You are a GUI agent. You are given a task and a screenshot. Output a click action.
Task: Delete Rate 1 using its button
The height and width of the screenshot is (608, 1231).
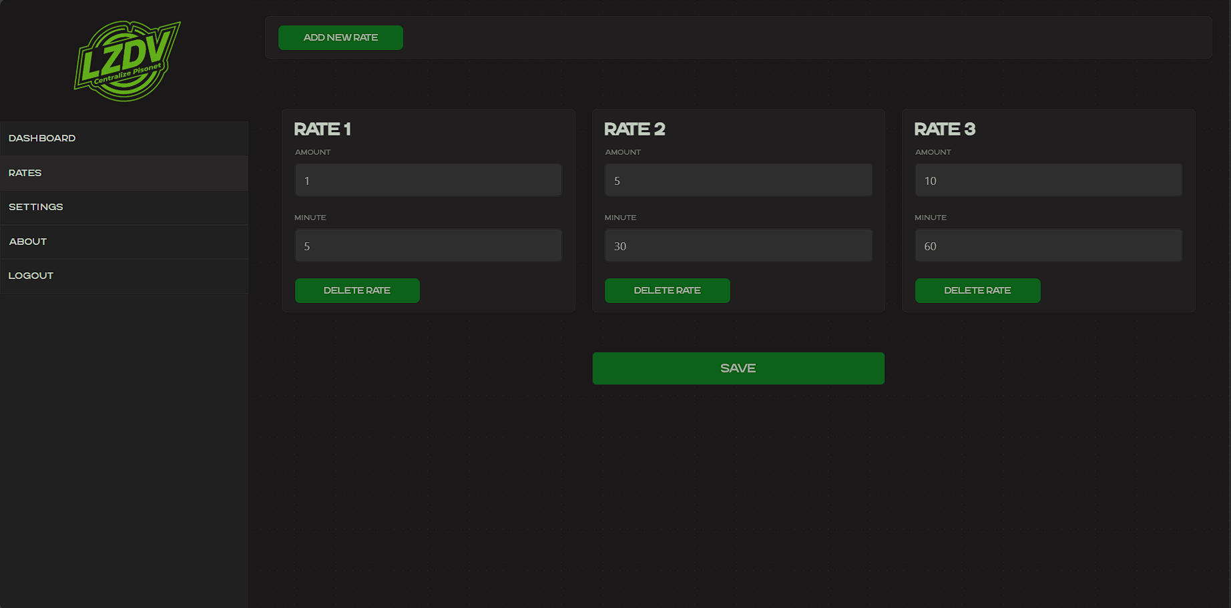tap(357, 290)
